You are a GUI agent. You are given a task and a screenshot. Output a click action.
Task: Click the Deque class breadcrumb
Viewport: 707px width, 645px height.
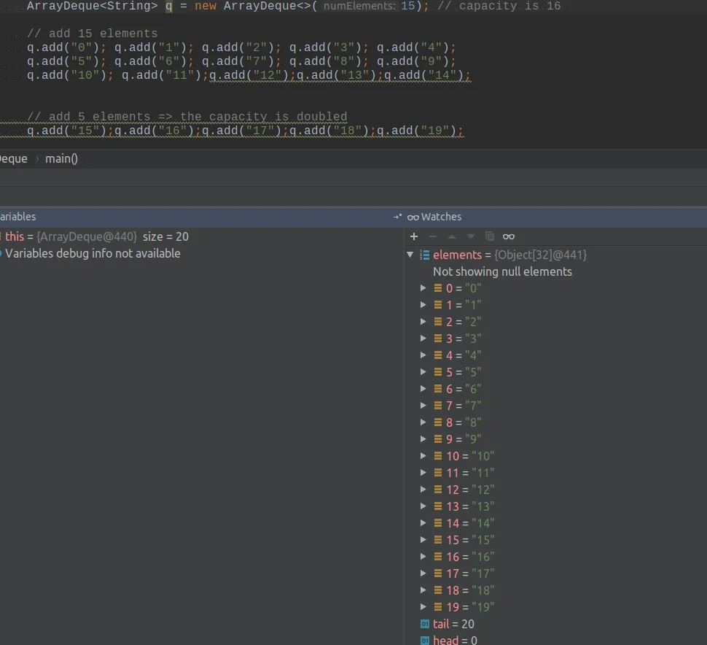(x=14, y=159)
